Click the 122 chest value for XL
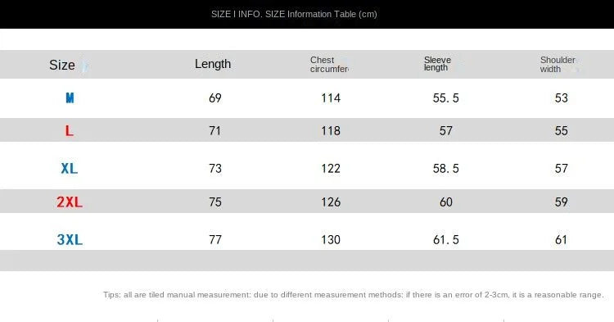 coord(331,169)
